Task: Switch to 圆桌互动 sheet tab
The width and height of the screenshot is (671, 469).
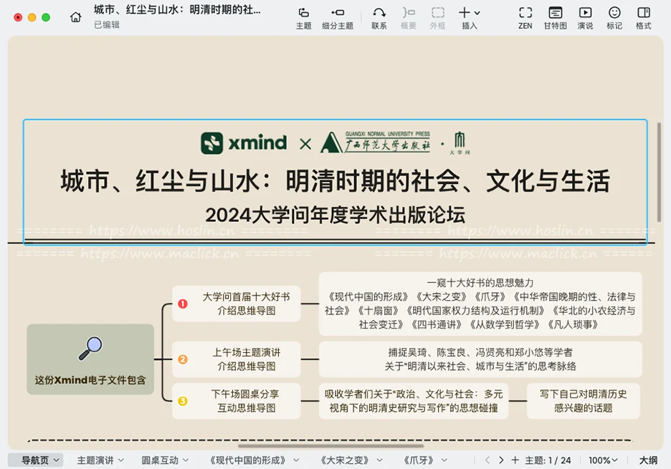Action: 160,460
